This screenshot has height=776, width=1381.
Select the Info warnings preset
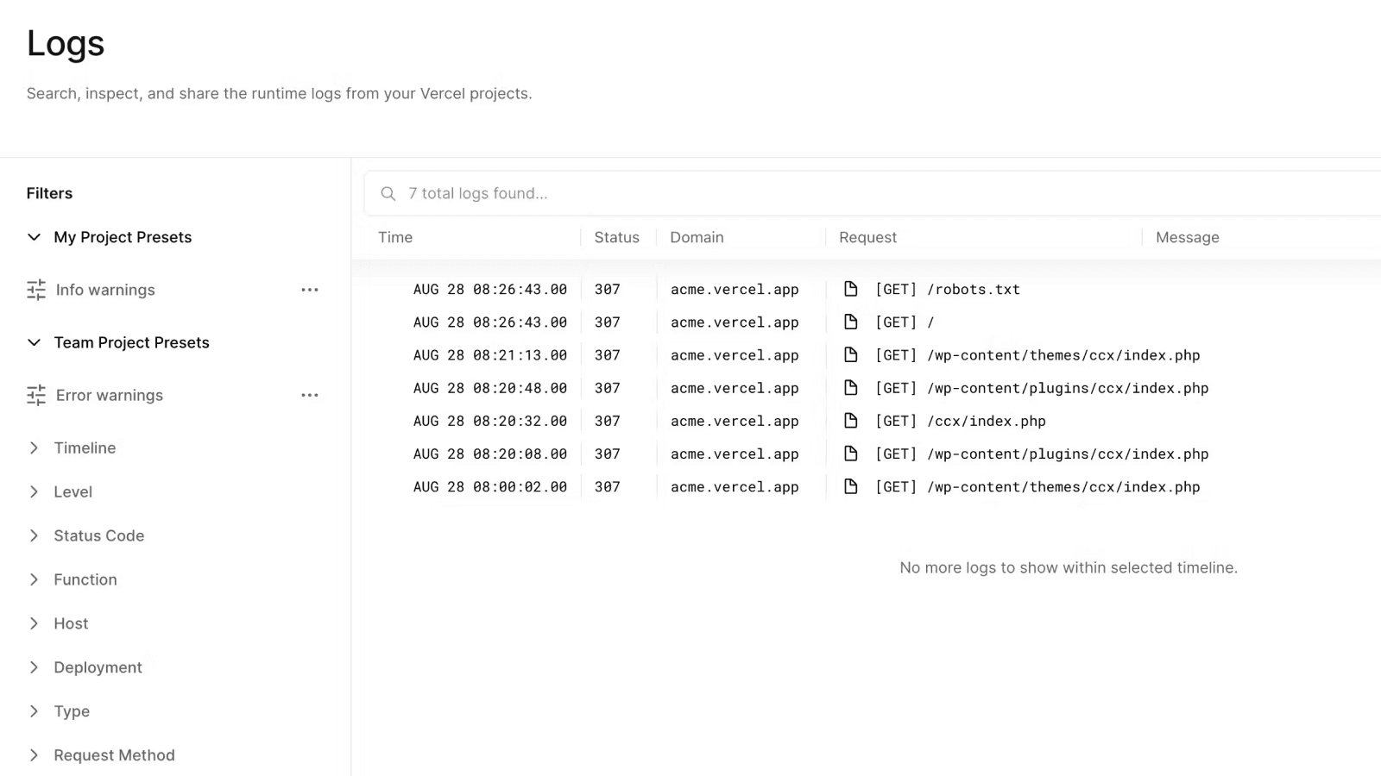point(105,290)
